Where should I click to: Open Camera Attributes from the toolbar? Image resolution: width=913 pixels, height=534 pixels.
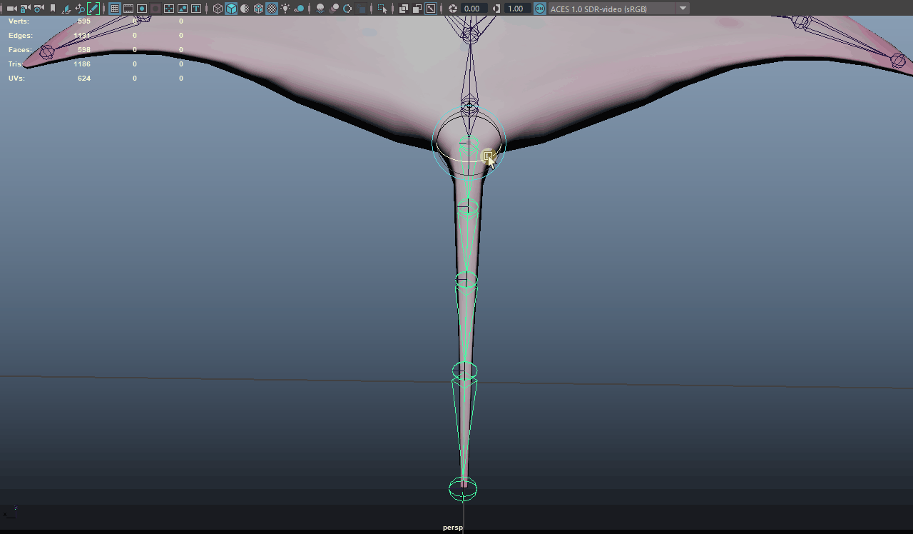[x=39, y=9]
